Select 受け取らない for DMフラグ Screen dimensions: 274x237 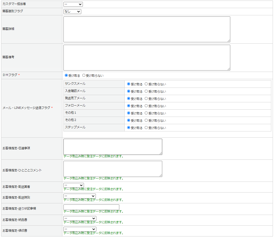click(x=84, y=76)
